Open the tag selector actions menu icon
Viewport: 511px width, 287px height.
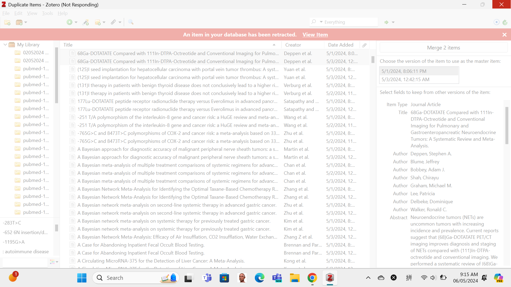coord(54,262)
